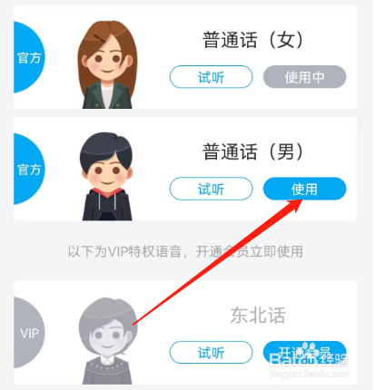The height and width of the screenshot is (390, 375).
Task: Click the 普通话（男） voice title
Action: pyautogui.click(x=252, y=151)
